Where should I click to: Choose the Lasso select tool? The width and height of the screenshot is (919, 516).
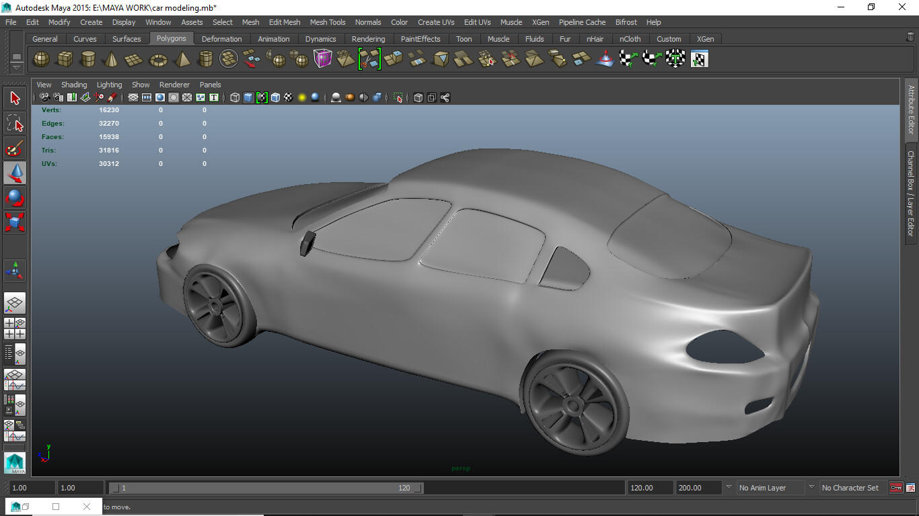(15, 124)
